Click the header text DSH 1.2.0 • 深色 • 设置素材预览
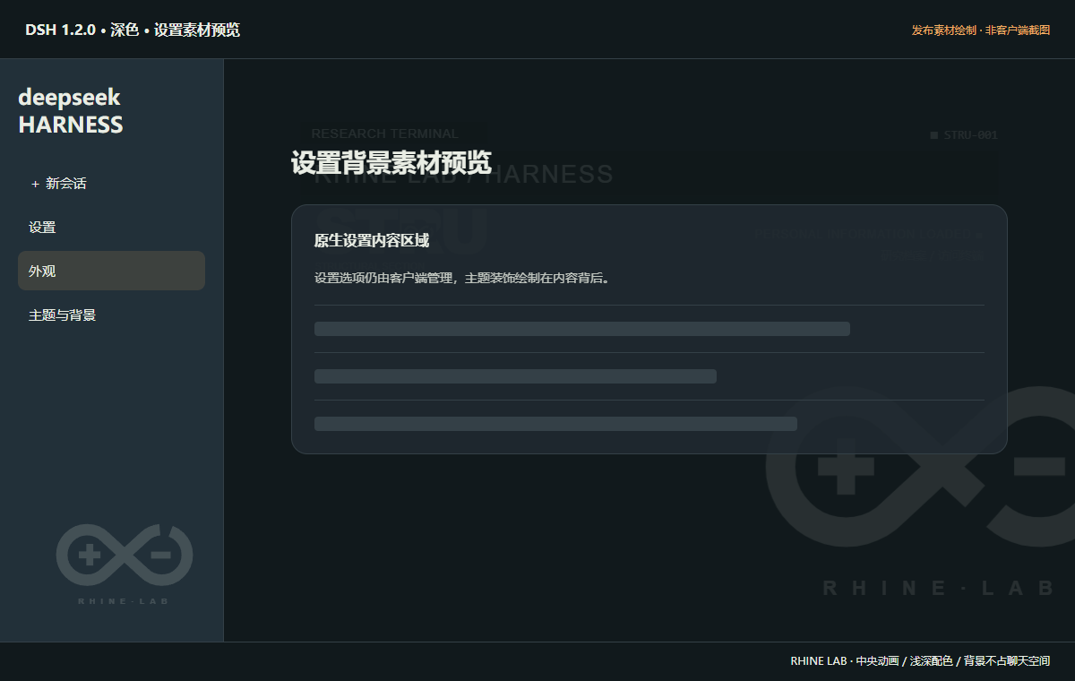Image resolution: width=1075 pixels, height=681 pixels. click(x=133, y=30)
